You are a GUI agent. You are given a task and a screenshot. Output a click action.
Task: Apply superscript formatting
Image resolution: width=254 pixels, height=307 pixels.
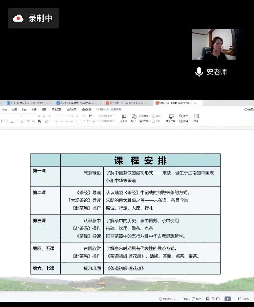click(28, 121)
